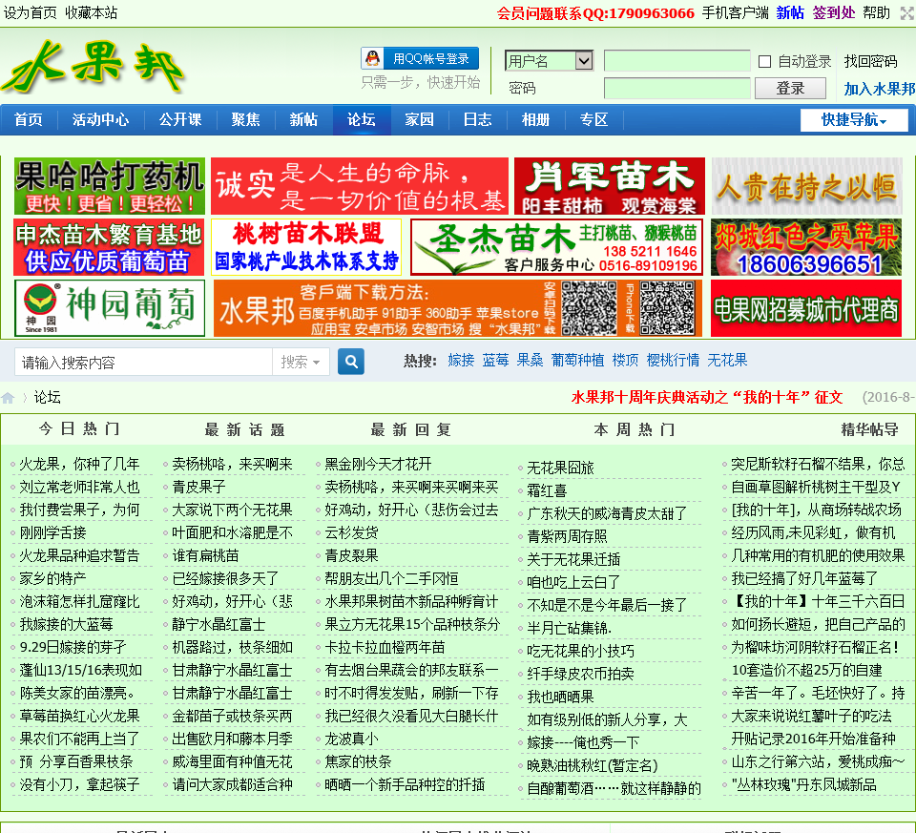Click hot search keyword 葡萄种植
Viewport: 916px width, 833px height.
point(578,361)
